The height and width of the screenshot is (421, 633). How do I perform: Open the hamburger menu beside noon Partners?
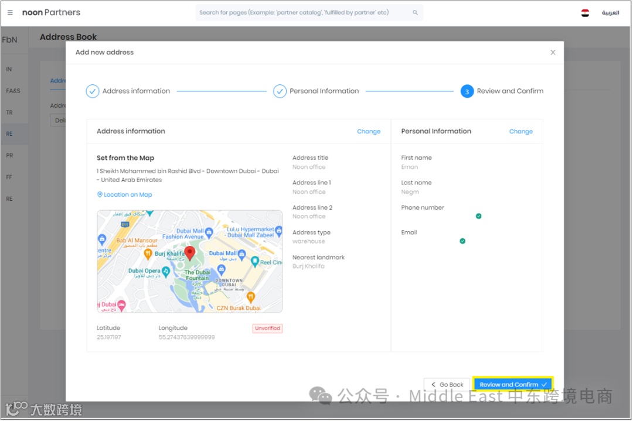(10, 12)
